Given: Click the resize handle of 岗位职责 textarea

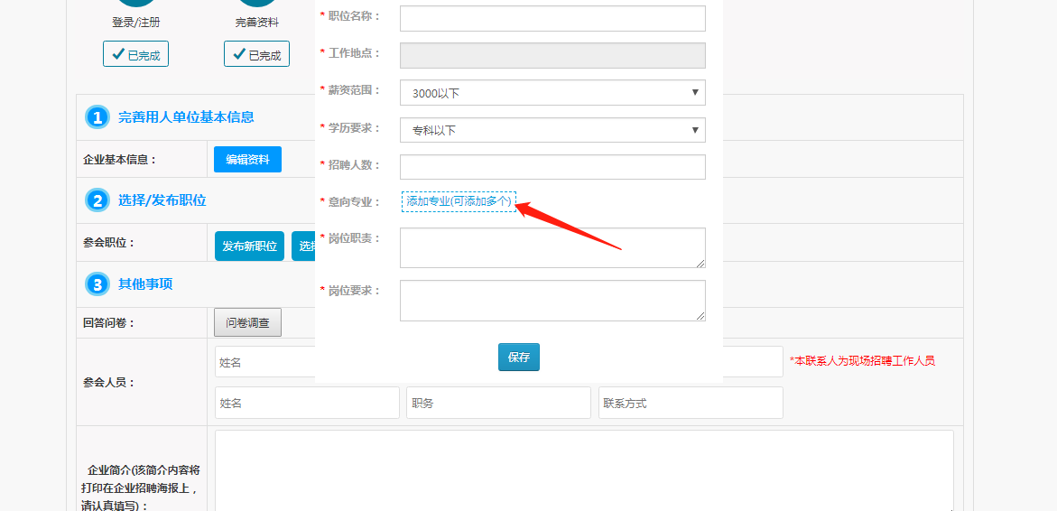Looking at the screenshot, I should pos(700,262).
